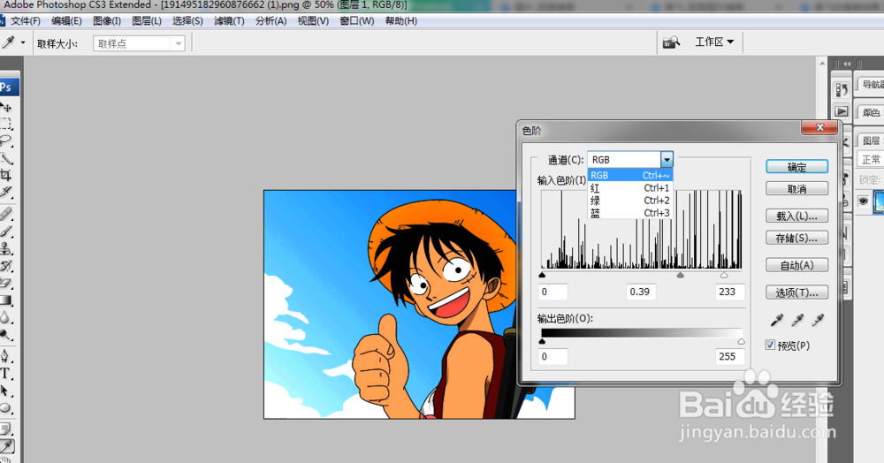Pick the set white point eyedropper

(x=818, y=321)
